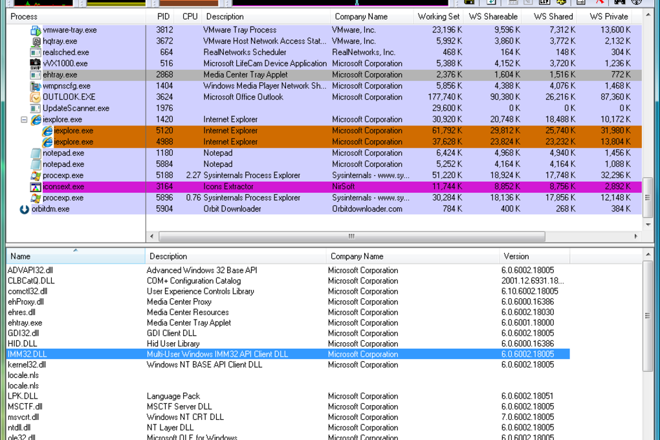Viewport: 660px width, 440px height.
Task: Click the iconsext.exe Icons Extractor icon
Action: pos(36,186)
